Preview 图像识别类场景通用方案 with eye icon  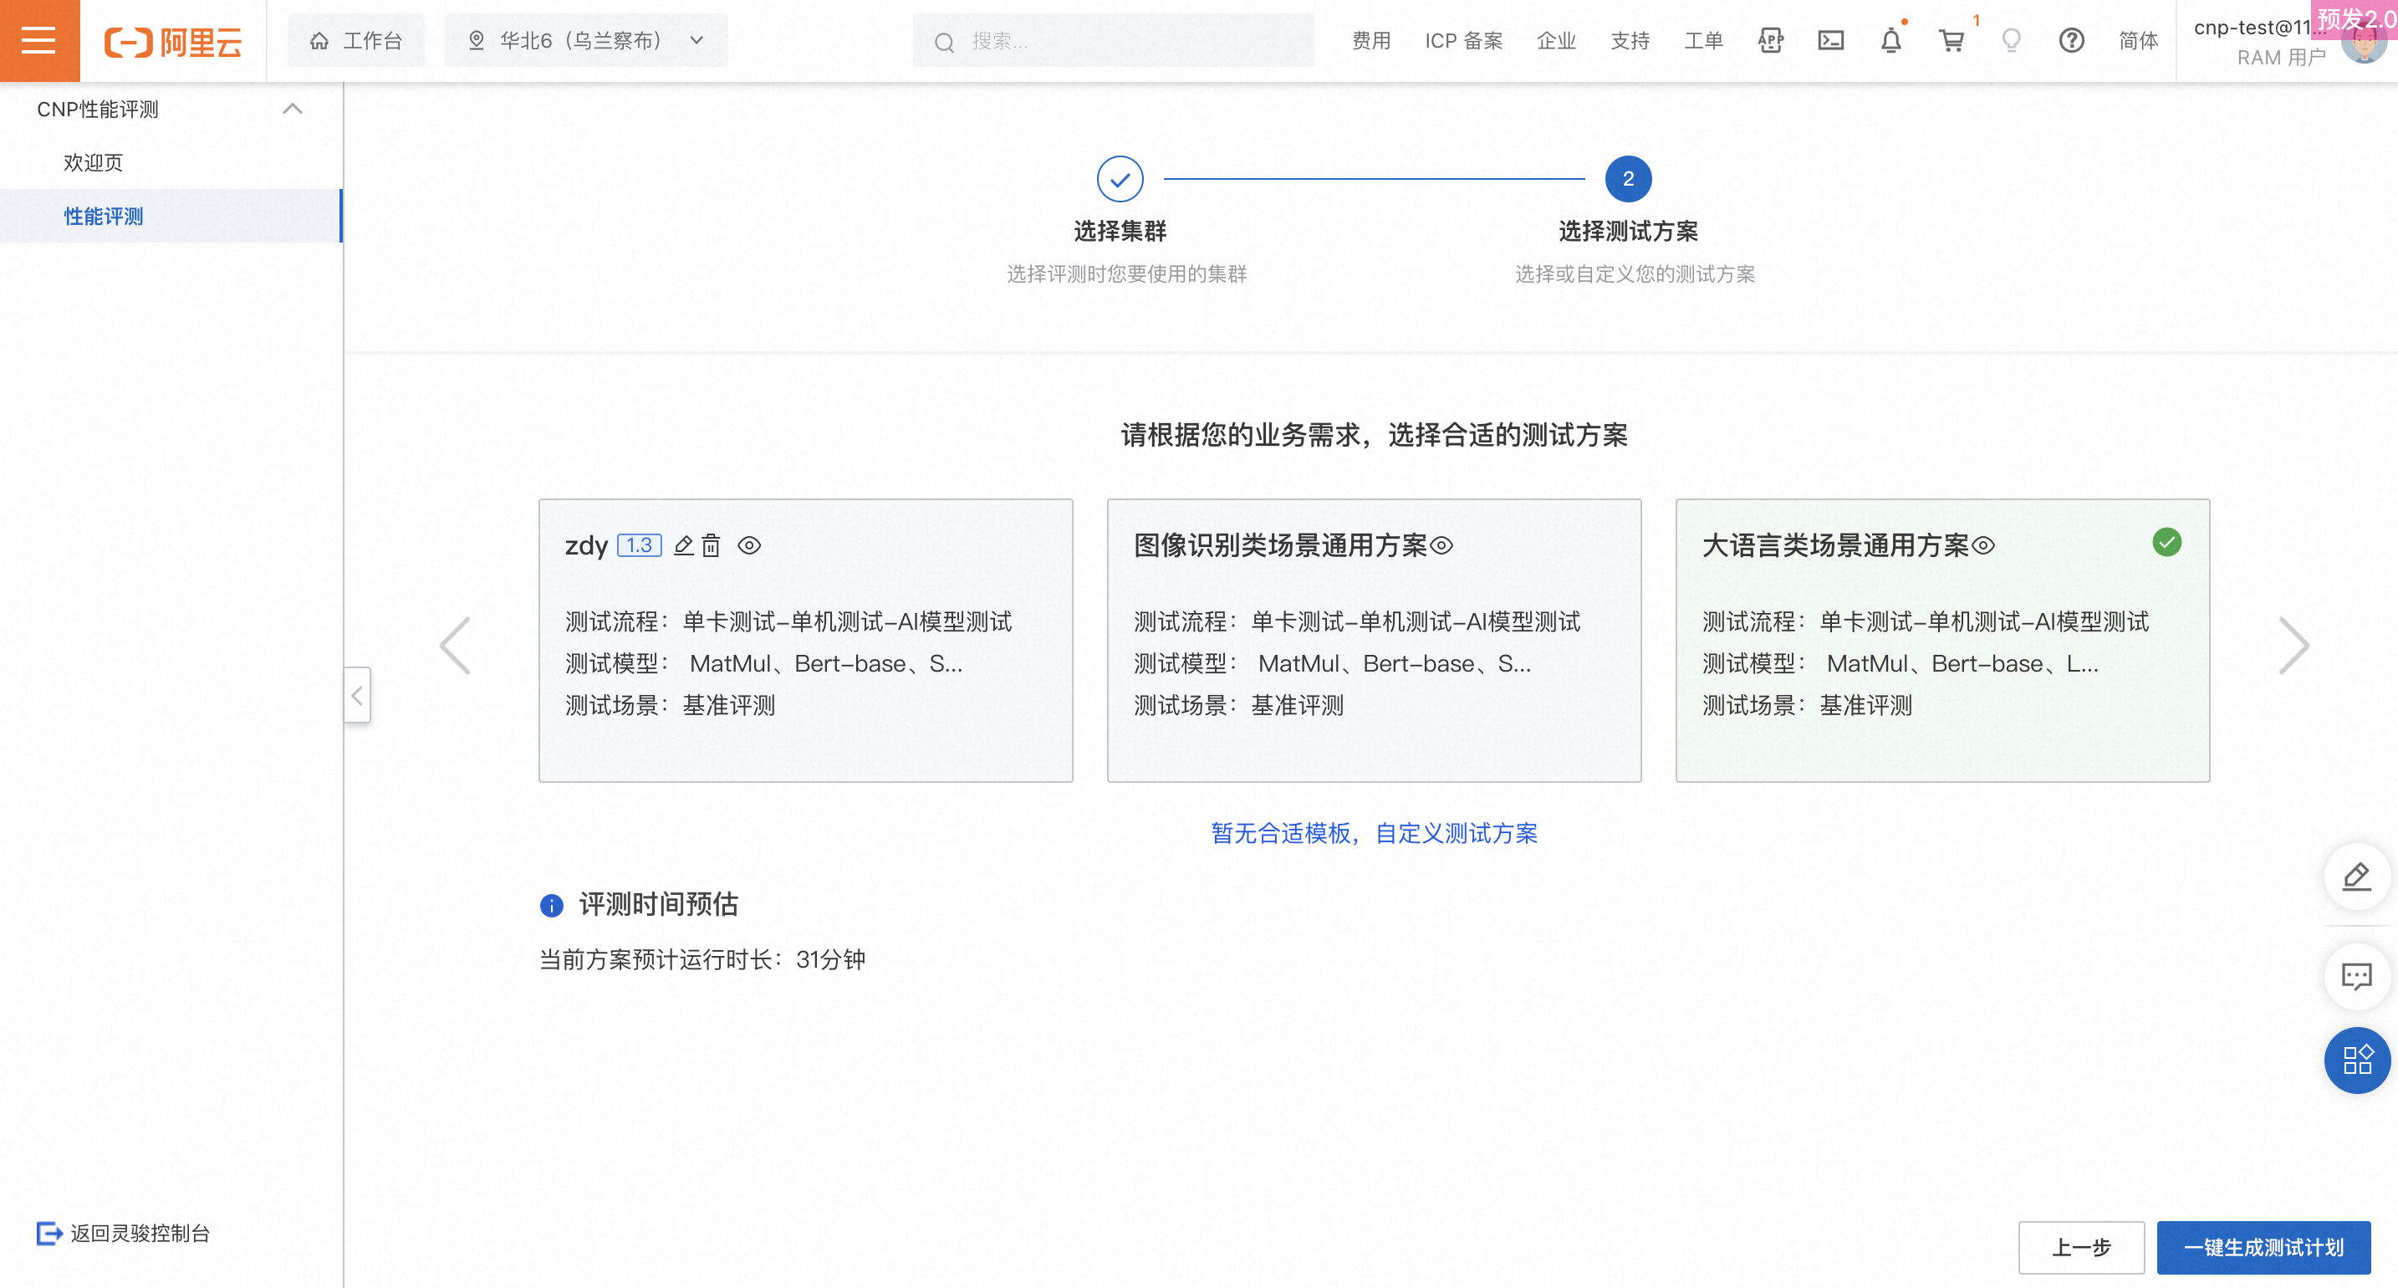pos(1441,546)
